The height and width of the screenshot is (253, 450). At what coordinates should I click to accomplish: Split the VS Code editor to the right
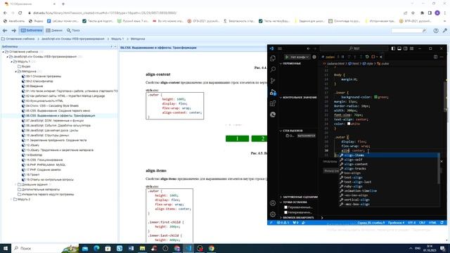tap(435, 57)
